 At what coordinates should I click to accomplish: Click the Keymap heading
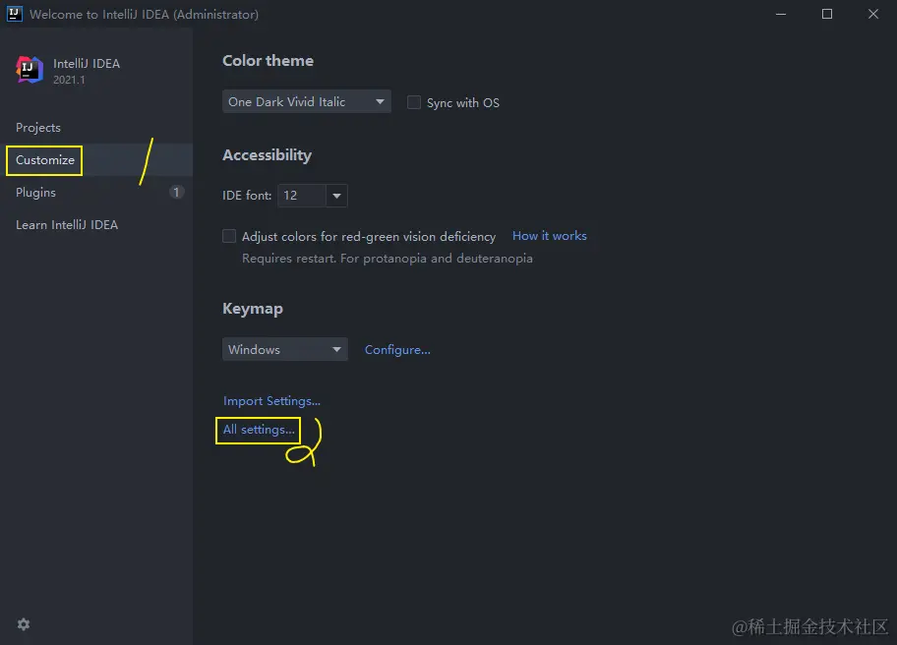tap(252, 309)
